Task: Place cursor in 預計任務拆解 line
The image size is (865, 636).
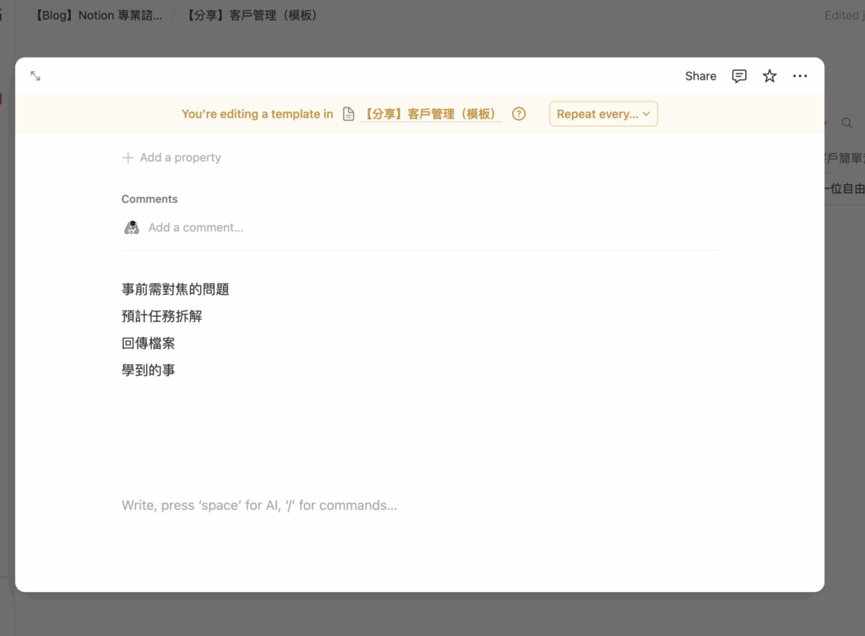Action: tap(162, 316)
